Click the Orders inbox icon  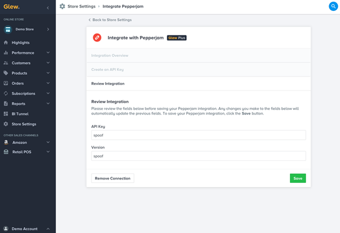pos(6,83)
